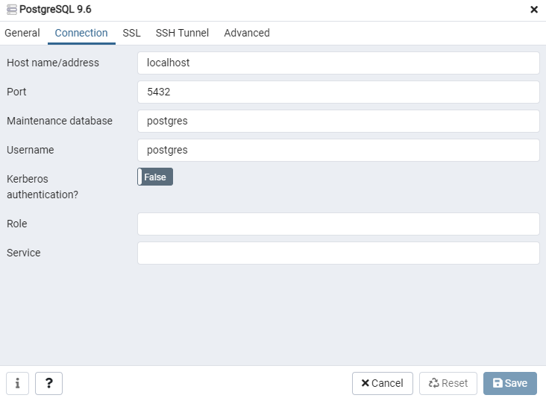Focus the Host name/address field
The image size is (546, 398).
(339, 63)
